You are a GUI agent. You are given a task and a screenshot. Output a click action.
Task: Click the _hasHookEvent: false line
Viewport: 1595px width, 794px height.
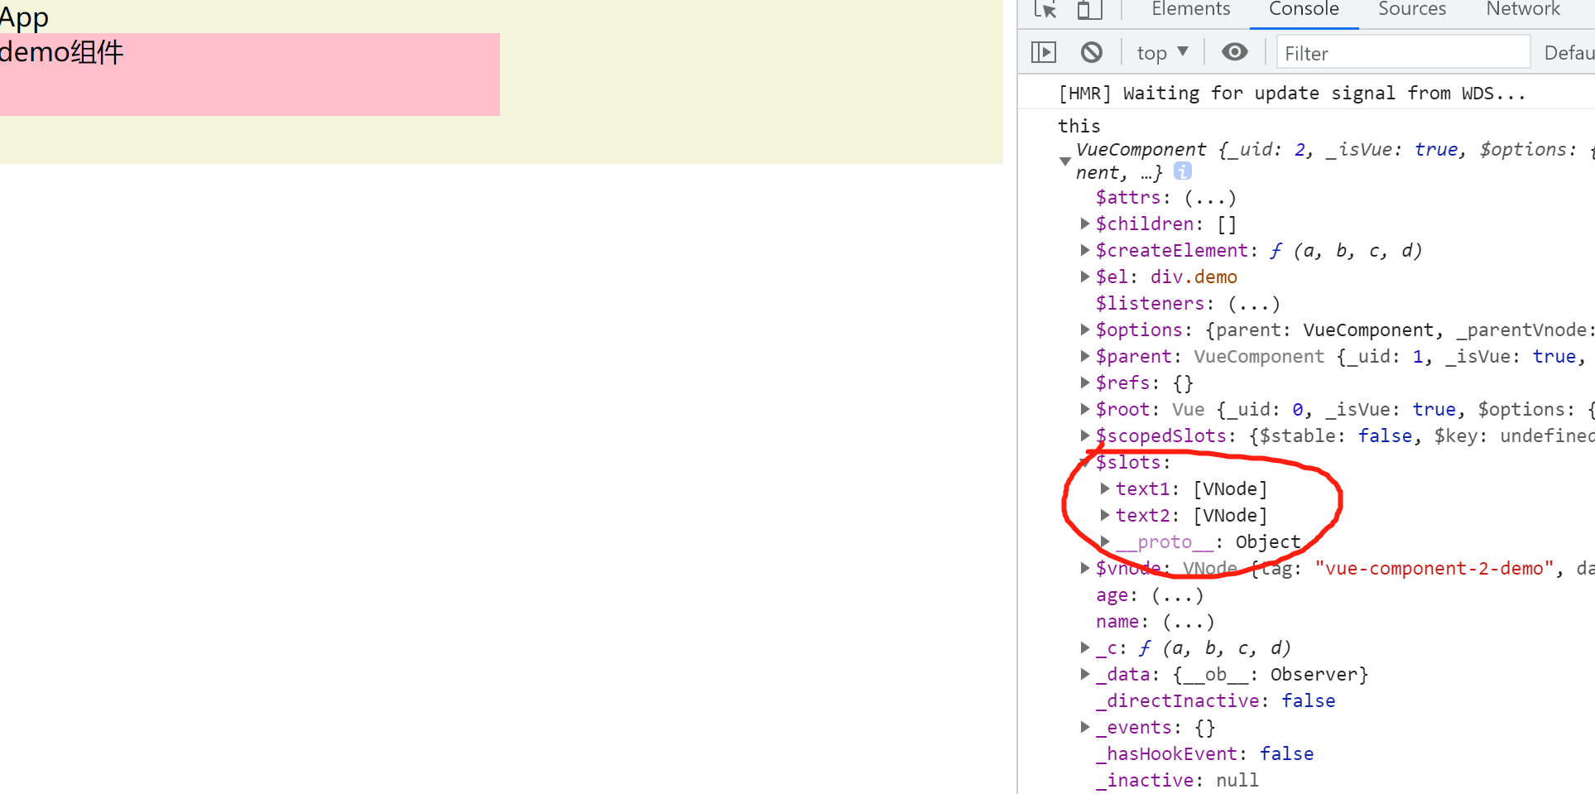[x=1205, y=753]
